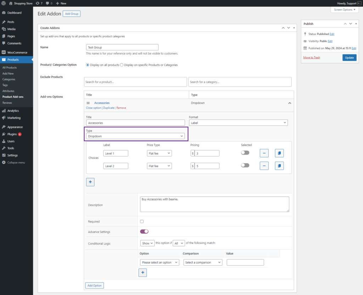Click the plus New icon in admin bar
This screenshot has width=363, height=295.
pos(57,3)
